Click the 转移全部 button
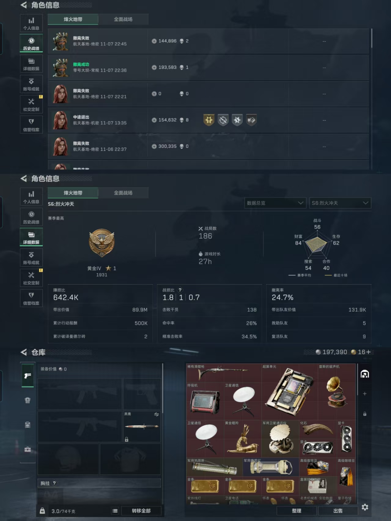The width and height of the screenshot is (391, 521). coord(141,511)
